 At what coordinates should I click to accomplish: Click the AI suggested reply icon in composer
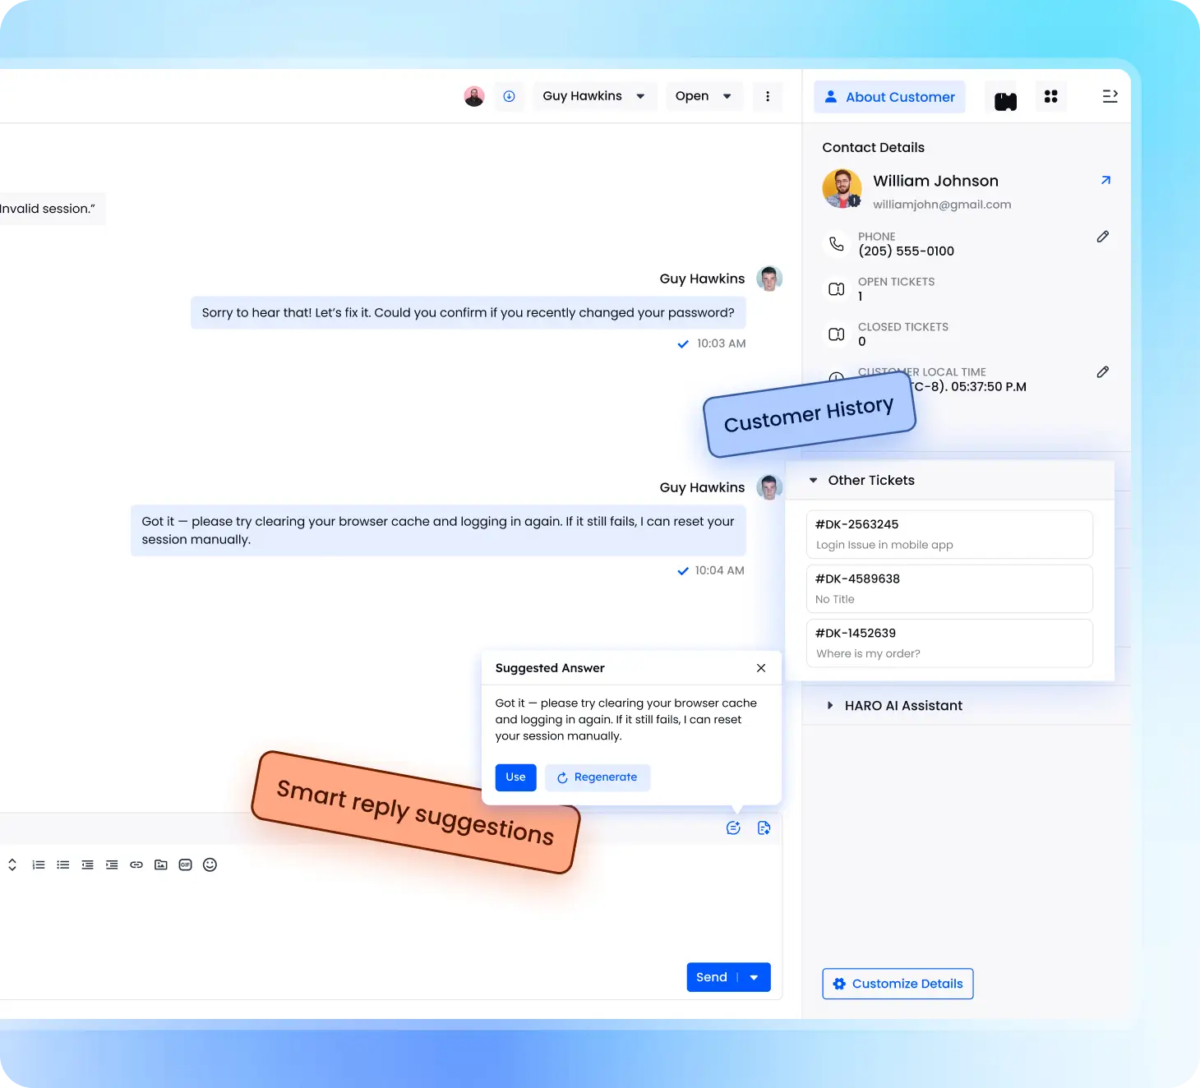point(733,828)
